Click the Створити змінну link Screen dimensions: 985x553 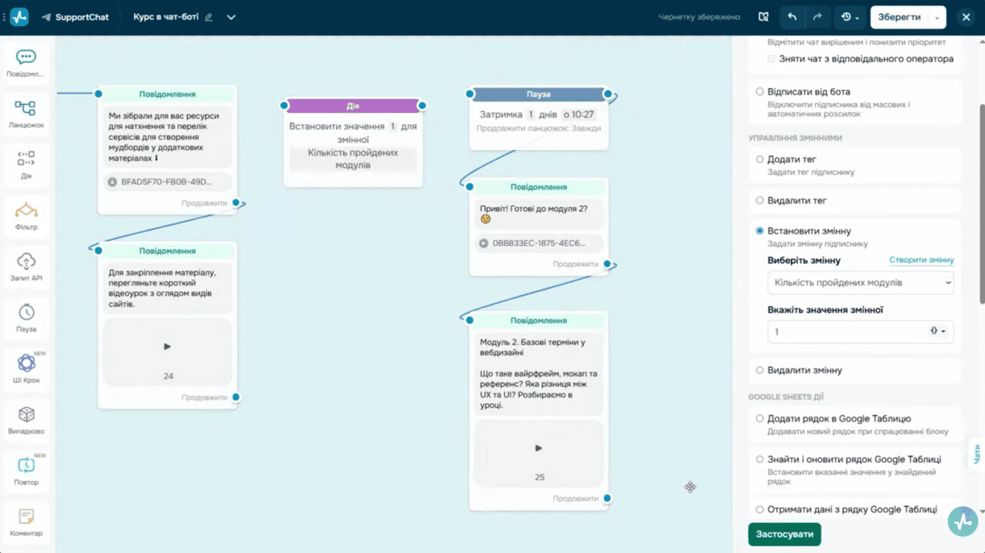tap(921, 260)
